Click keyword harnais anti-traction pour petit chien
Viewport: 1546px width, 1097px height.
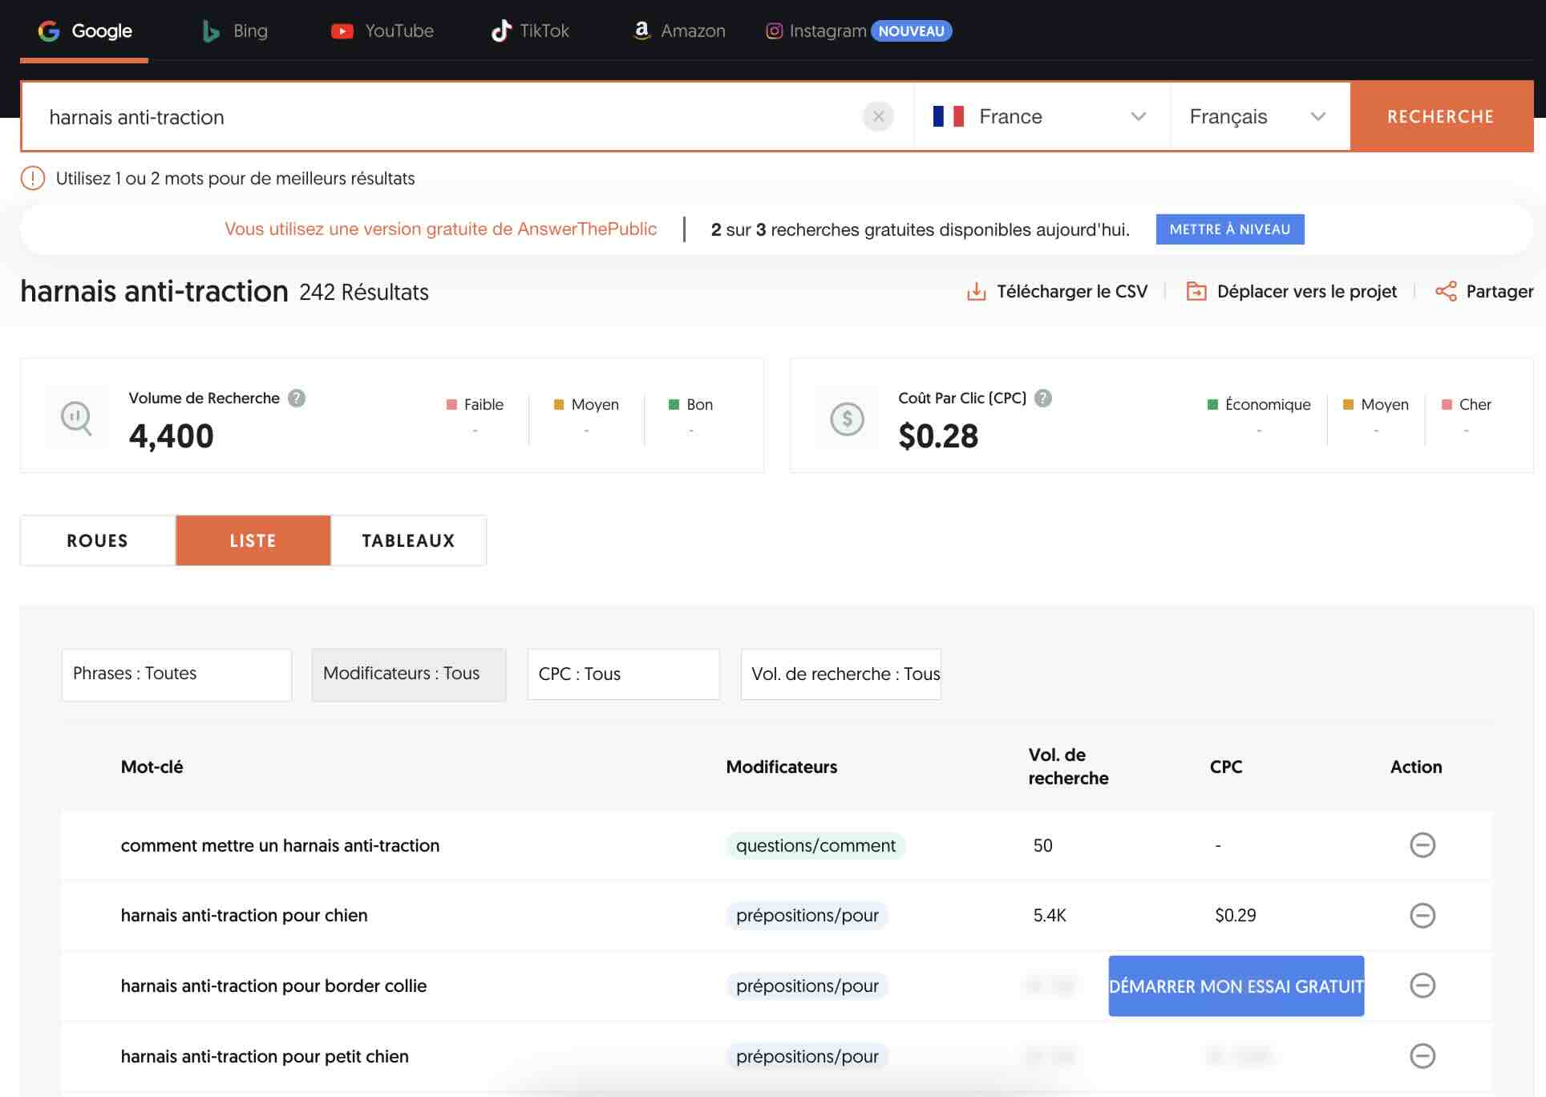(x=265, y=1057)
